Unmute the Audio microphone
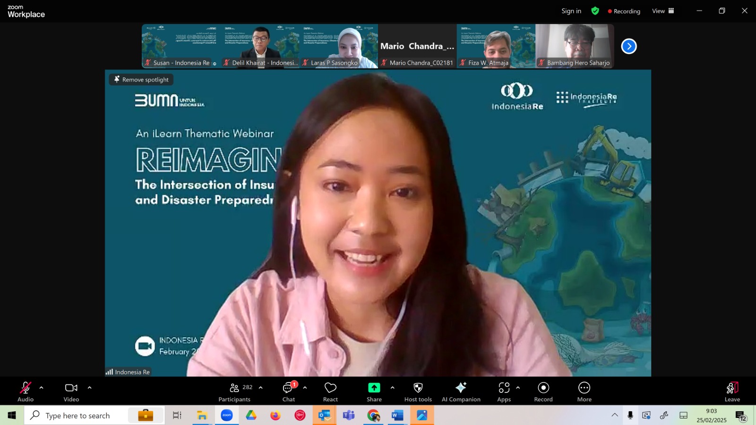 26,392
